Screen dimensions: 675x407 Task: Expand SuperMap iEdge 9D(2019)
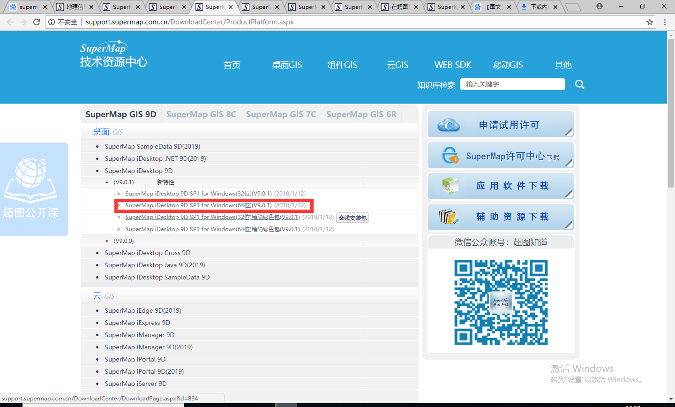143,310
